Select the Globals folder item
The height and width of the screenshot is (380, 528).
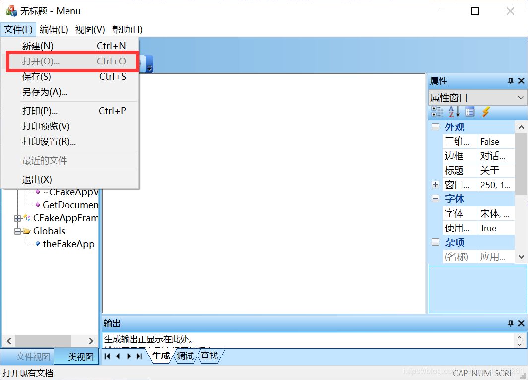click(x=49, y=231)
